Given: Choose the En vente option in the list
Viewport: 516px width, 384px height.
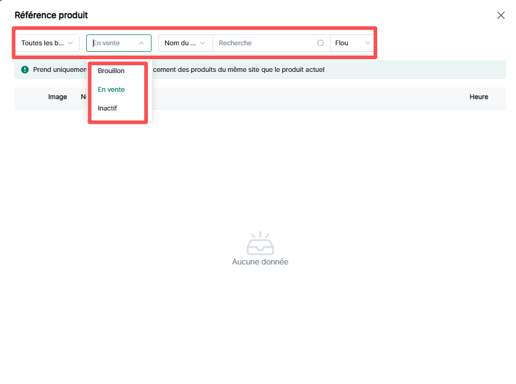Looking at the screenshot, I should pos(111,89).
